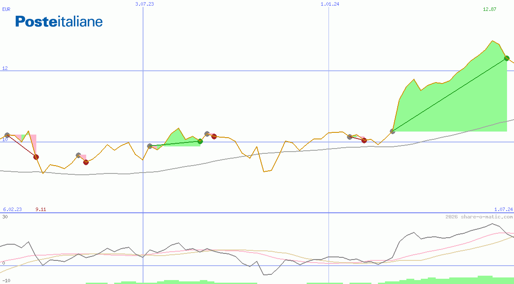The height and width of the screenshot is (284, 514).
Task: Click the -10 label on indicator panel
Action: pos(6,280)
